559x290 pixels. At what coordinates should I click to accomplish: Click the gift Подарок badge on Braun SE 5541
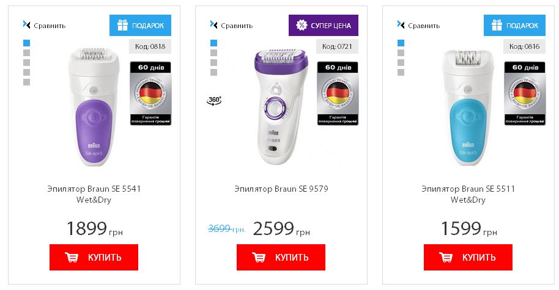pos(141,26)
